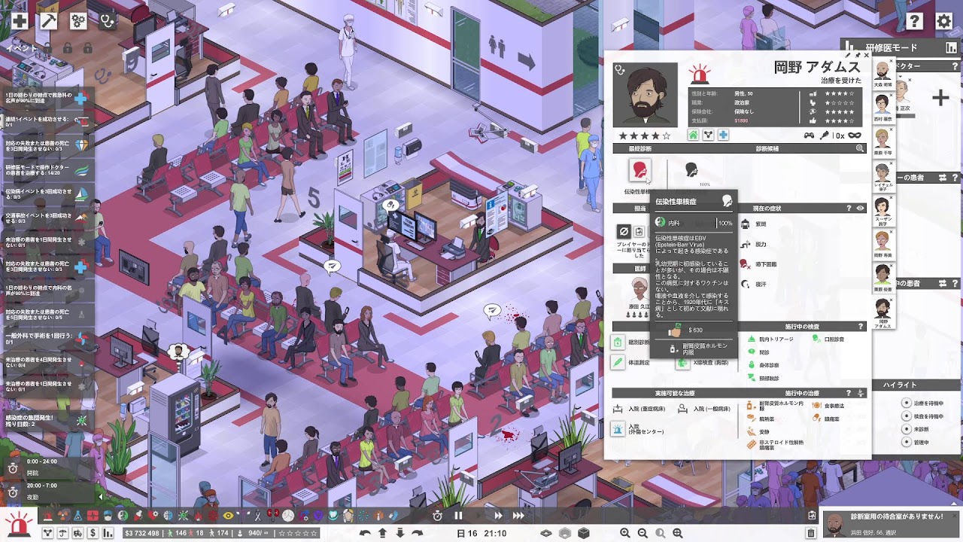Click patient portrait of 岡野 アダムス
This screenshot has width=963, height=542.
coord(645,95)
